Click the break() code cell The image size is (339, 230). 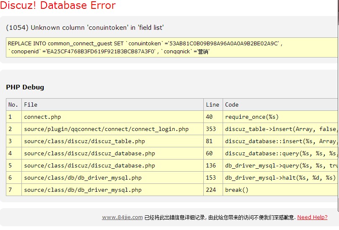click(x=281, y=190)
